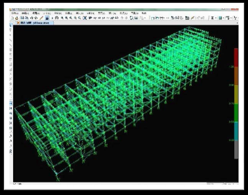This screenshot has height=195, width=248.
Task: Refresh the window using the pencil icon
Action: point(41,18)
